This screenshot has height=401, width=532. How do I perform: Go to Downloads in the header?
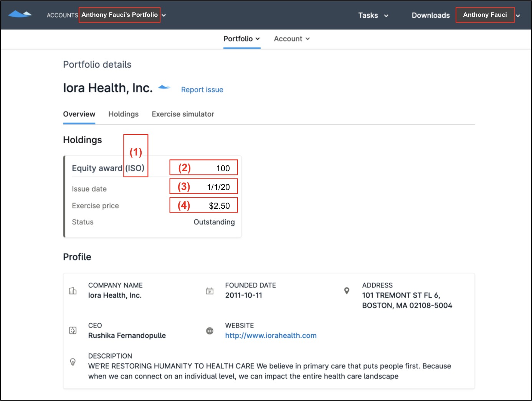click(430, 15)
